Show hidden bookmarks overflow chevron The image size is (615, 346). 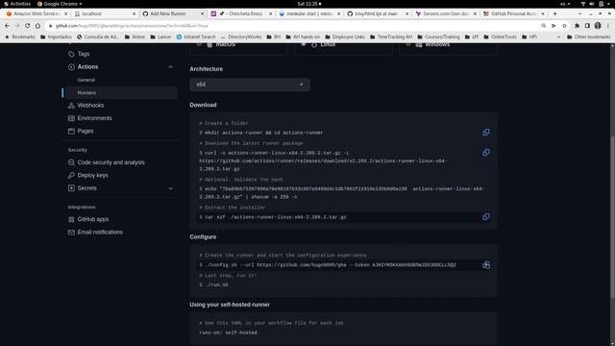coord(559,37)
